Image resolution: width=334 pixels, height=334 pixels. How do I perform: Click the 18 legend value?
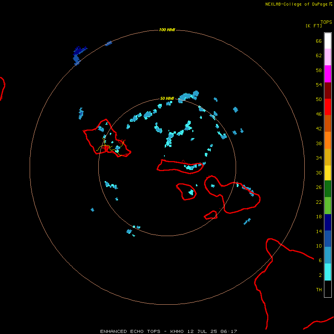pyautogui.click(x=319, y=217)
